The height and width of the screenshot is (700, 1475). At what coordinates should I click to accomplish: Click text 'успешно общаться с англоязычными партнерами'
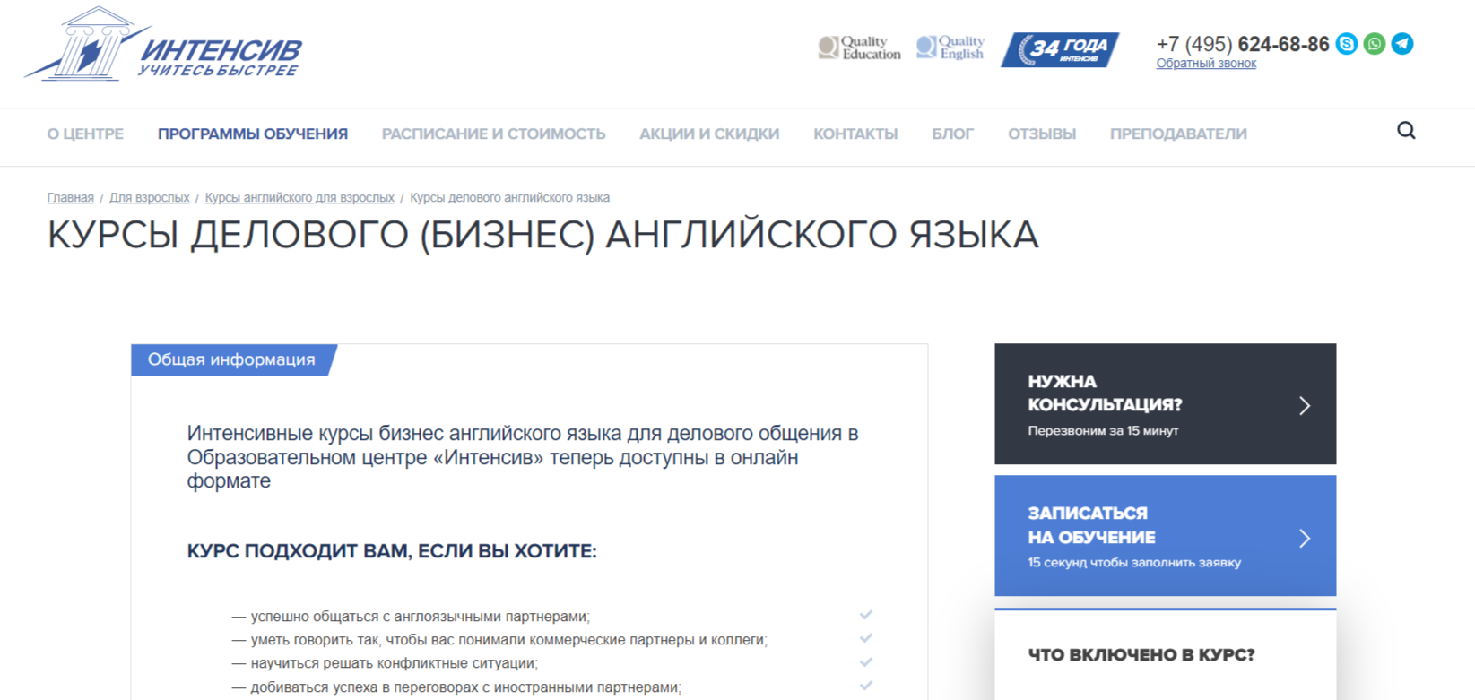[419, 617]
